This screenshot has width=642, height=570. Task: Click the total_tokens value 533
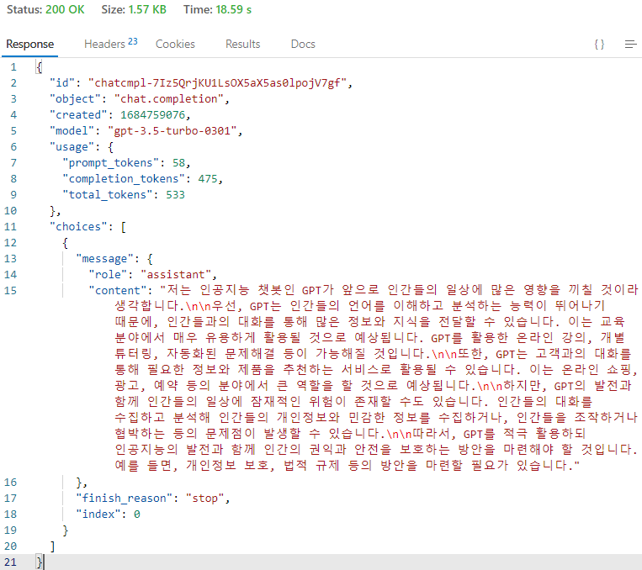point(175,195)
